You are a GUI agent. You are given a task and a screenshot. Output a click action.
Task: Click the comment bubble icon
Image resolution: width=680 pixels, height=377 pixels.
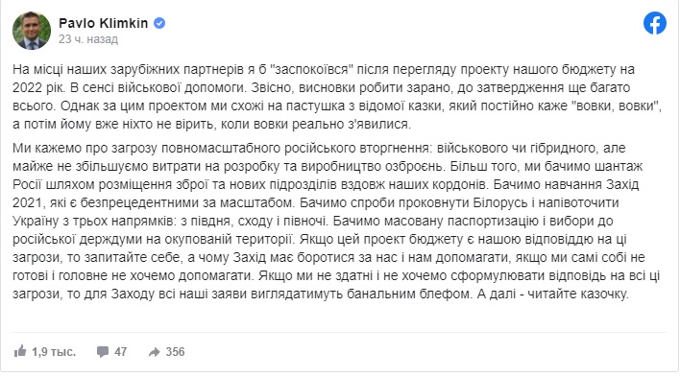click(103, 352)
